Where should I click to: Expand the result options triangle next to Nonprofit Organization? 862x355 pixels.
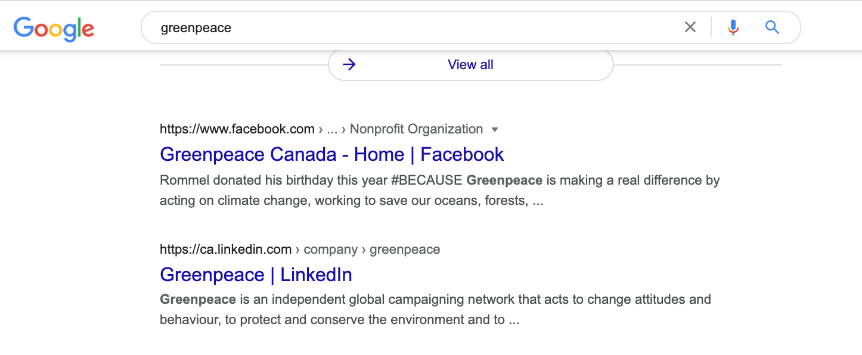coord(495,129)
